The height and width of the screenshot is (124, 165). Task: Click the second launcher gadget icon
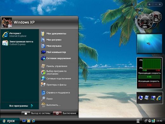(147, 98)
